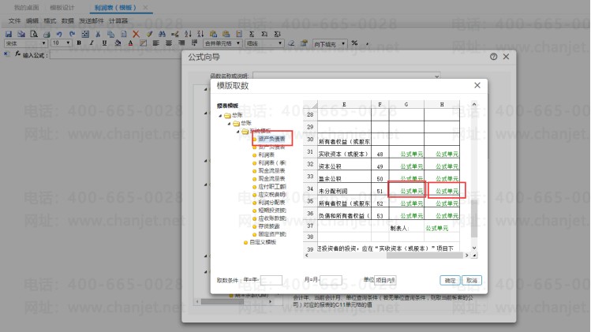This screenshot has height=332, width=591.
Task: Click the first Sigma sum icon
Action: coord(252,34)
